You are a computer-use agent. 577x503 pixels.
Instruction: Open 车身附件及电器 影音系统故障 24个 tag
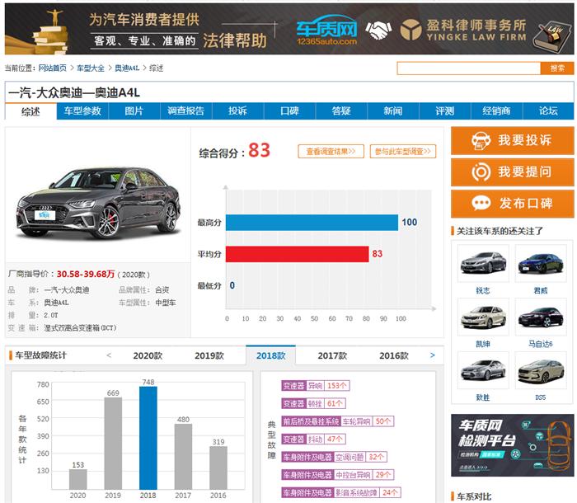point(341,492)
